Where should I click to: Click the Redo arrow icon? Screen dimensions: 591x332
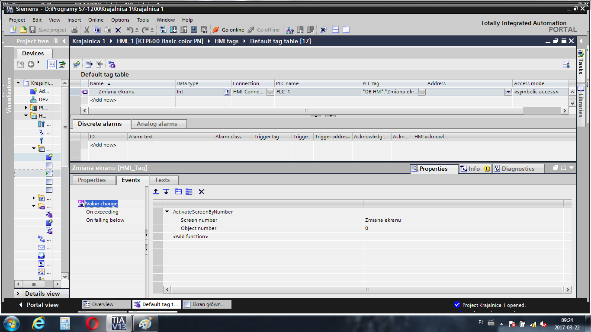(145, 30)
